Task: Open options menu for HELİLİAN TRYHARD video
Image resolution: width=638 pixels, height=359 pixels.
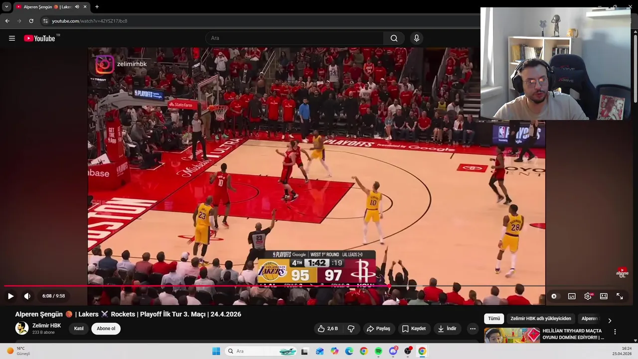Action: pyautogui.click(x=615, y=332)
